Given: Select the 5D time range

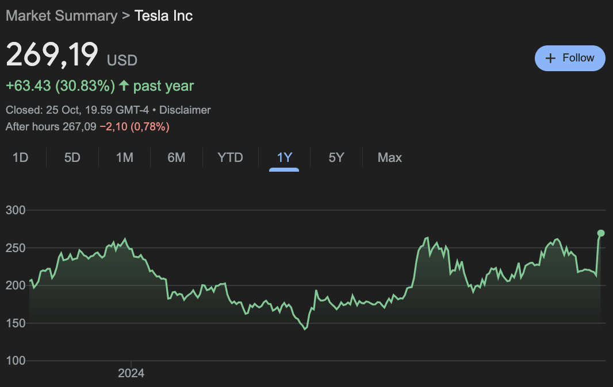Looking at the screenshot, I should point(72,157).
